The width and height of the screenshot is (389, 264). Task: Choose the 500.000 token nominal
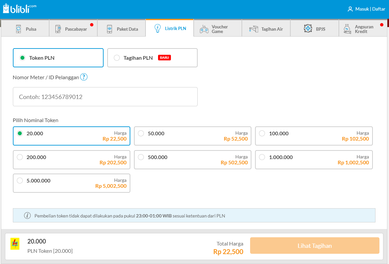click(x=192, y=160)
